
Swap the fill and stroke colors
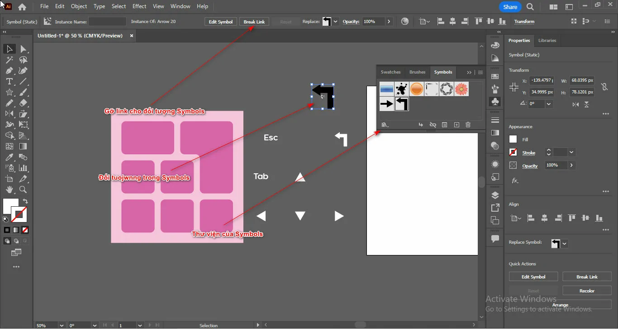coord(25,202)
